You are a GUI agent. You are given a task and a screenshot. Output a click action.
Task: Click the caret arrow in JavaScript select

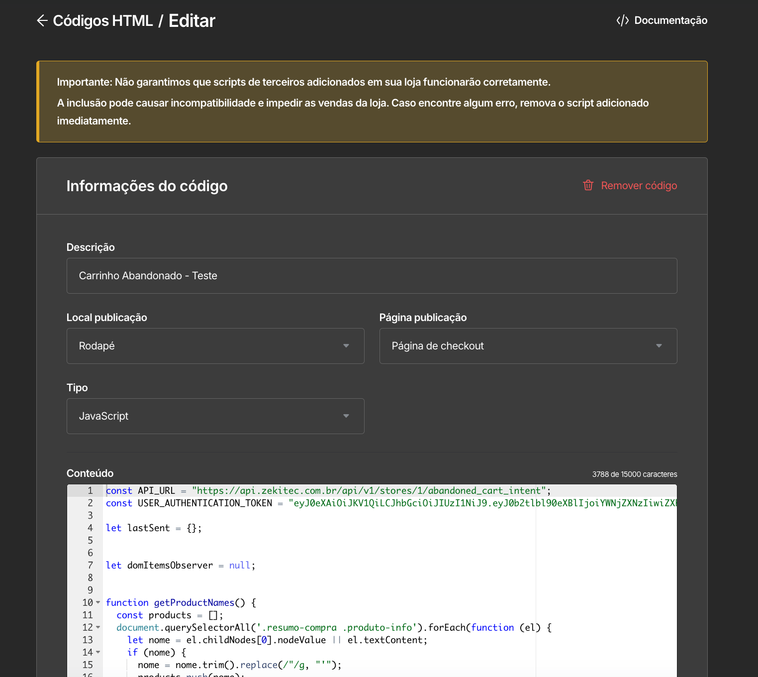[346, 416]
